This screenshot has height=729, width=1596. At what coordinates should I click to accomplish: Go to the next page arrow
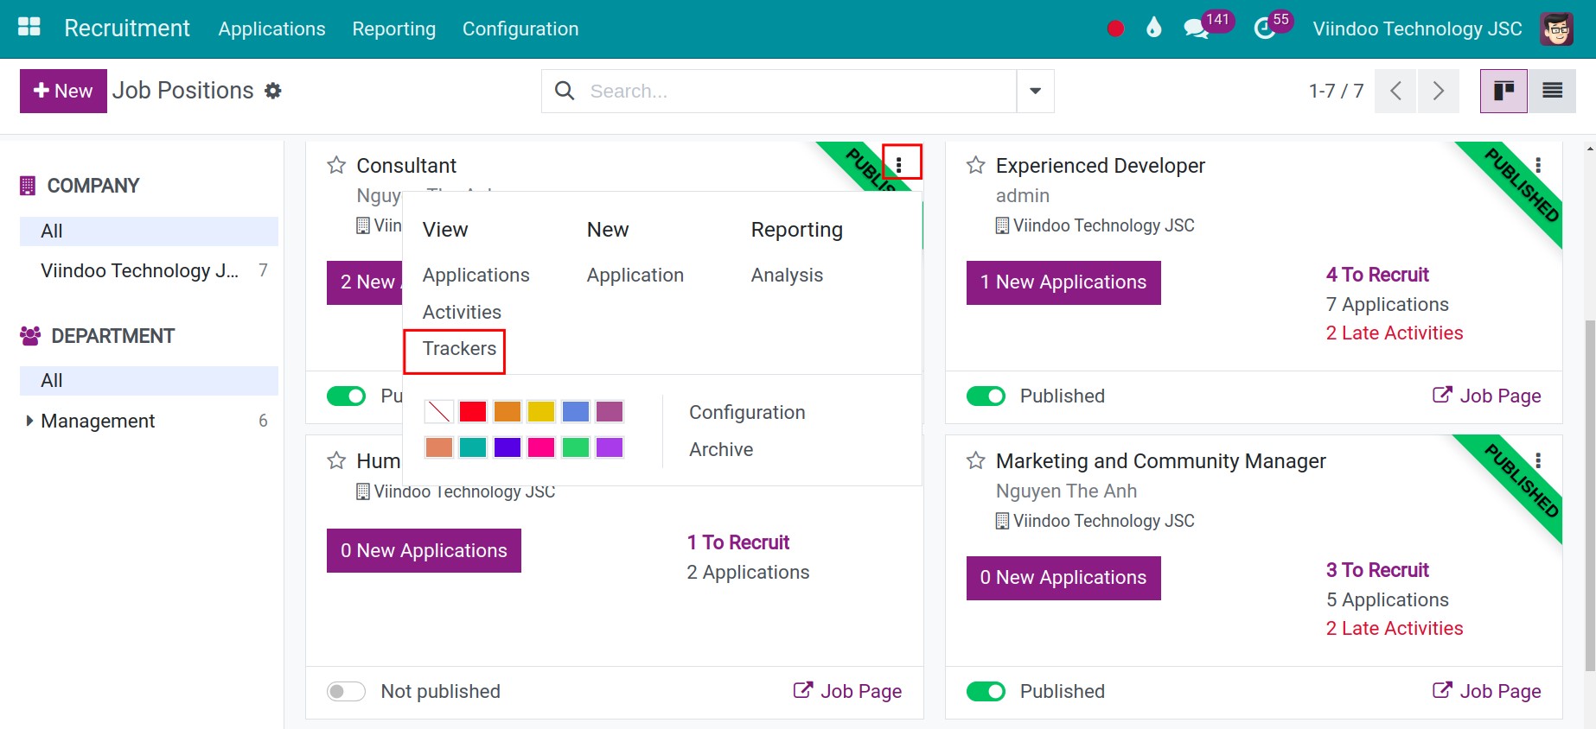(1438, 91)
